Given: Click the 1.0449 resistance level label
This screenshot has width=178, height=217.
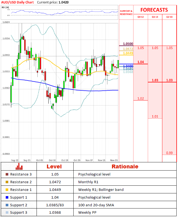Looking at the screenshot, I should point(128,53).
